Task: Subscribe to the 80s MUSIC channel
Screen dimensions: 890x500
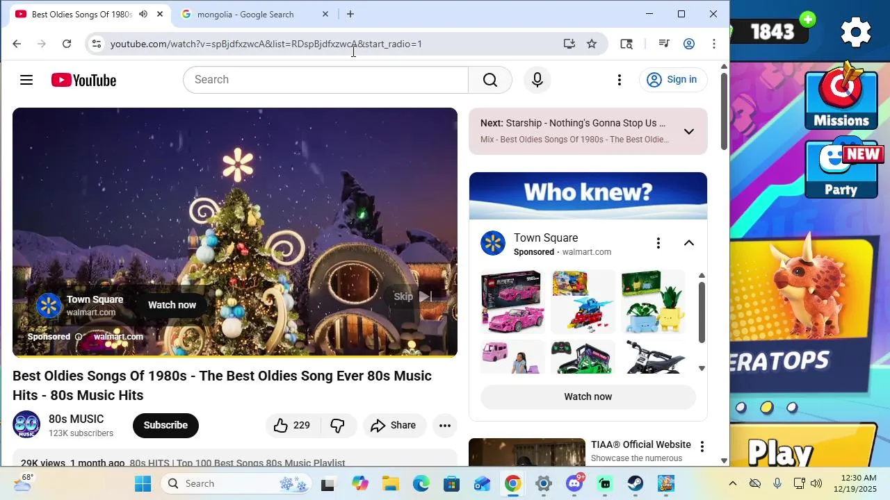Action: coord(165,425)
